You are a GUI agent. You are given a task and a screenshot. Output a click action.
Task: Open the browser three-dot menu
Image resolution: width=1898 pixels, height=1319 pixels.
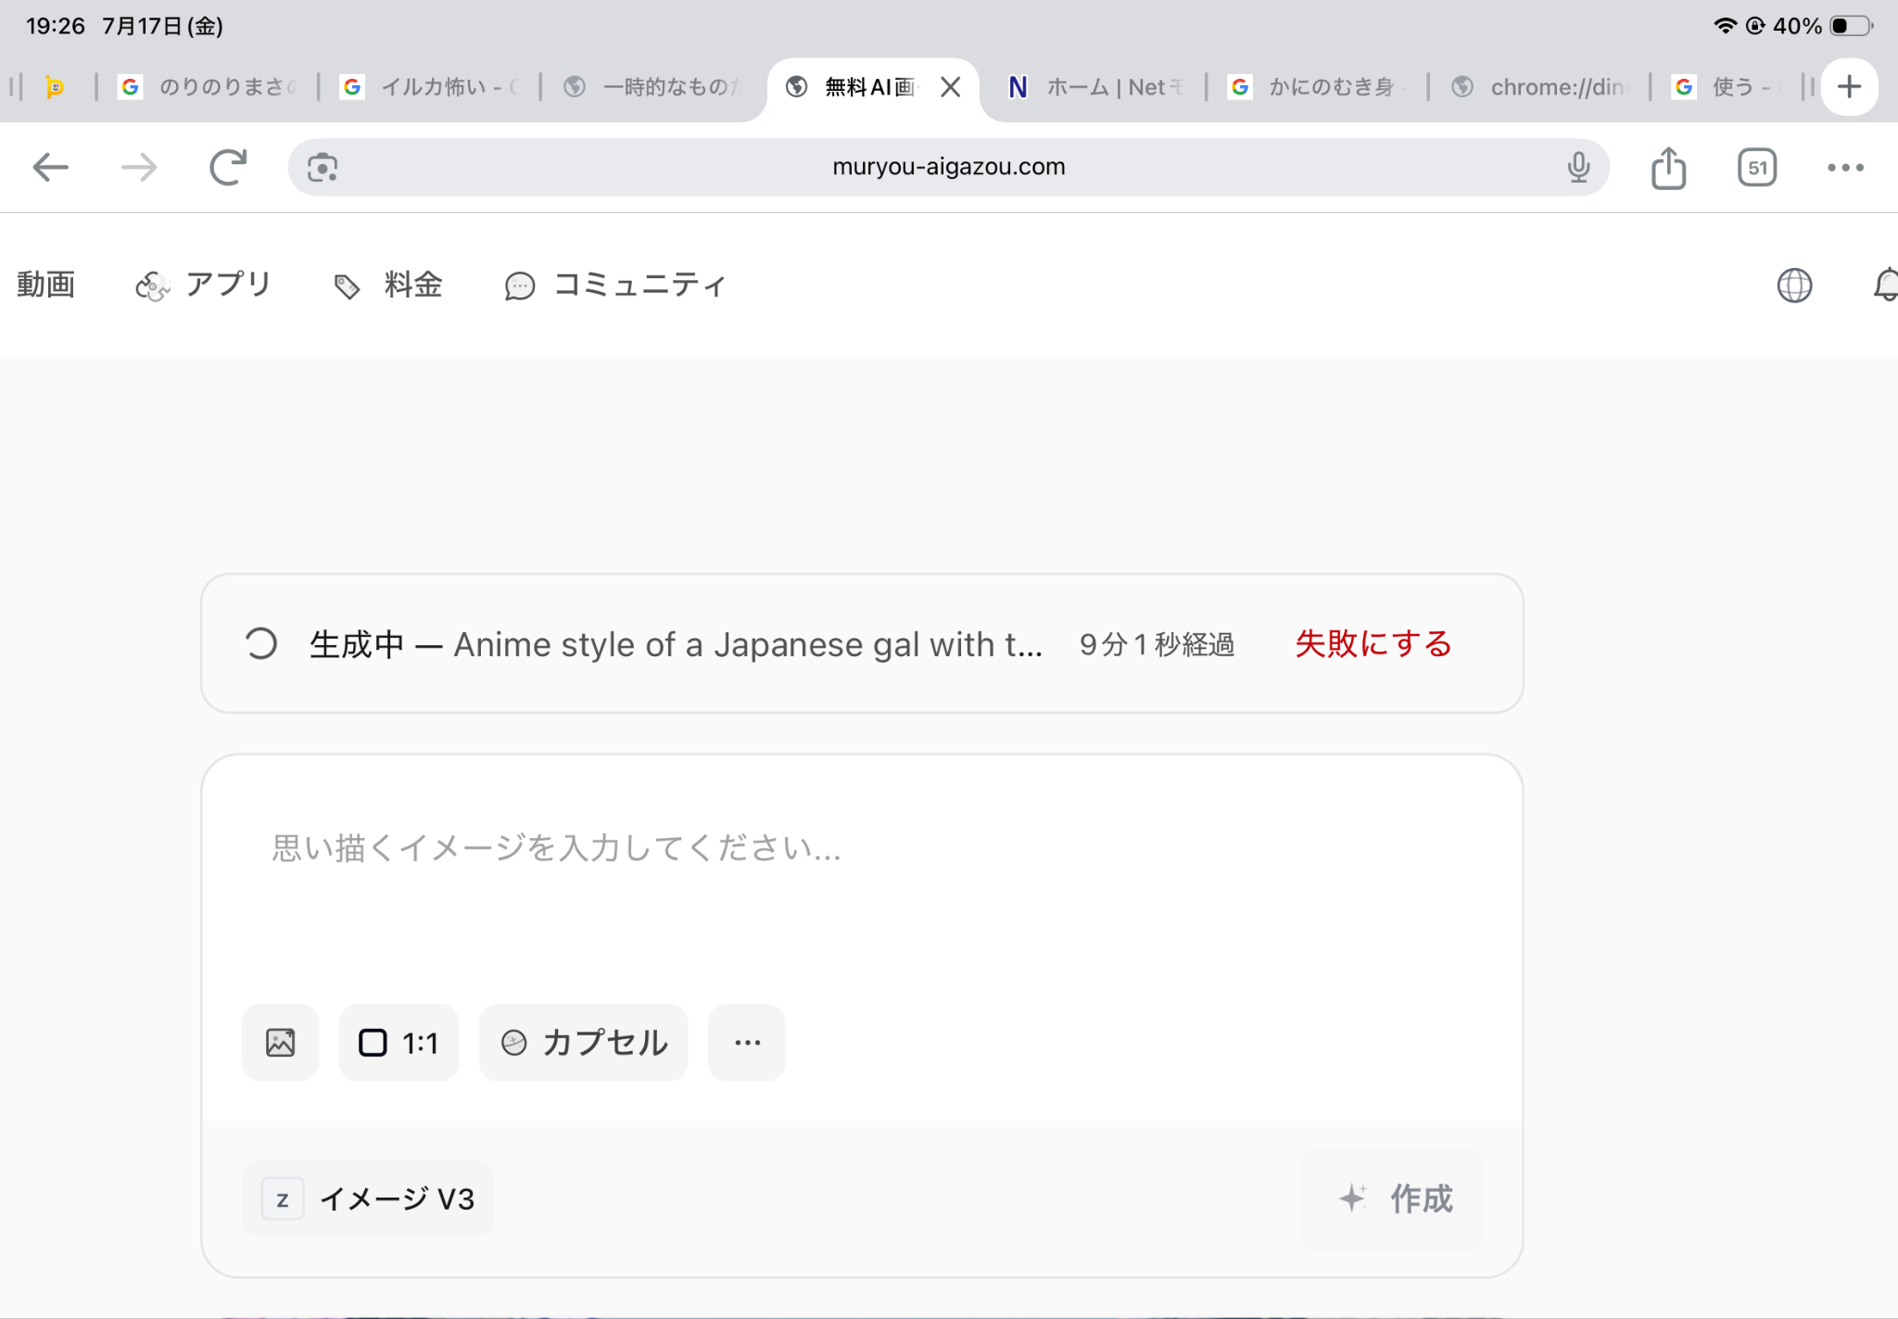1845,168
